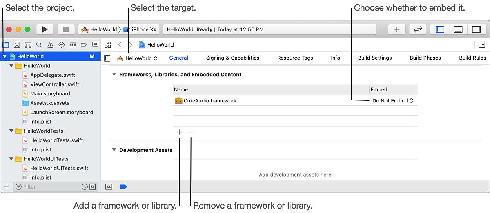
Task: Collapse the HelloWorld folder group triangle
Action: point(11,66)
